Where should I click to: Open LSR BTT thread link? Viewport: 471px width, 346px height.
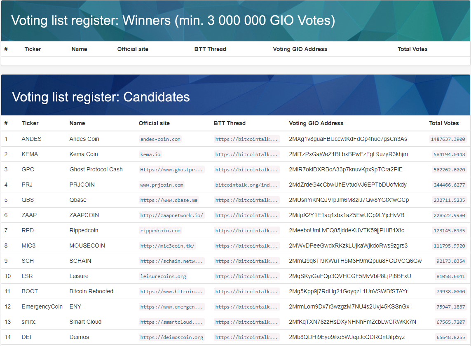246,276
